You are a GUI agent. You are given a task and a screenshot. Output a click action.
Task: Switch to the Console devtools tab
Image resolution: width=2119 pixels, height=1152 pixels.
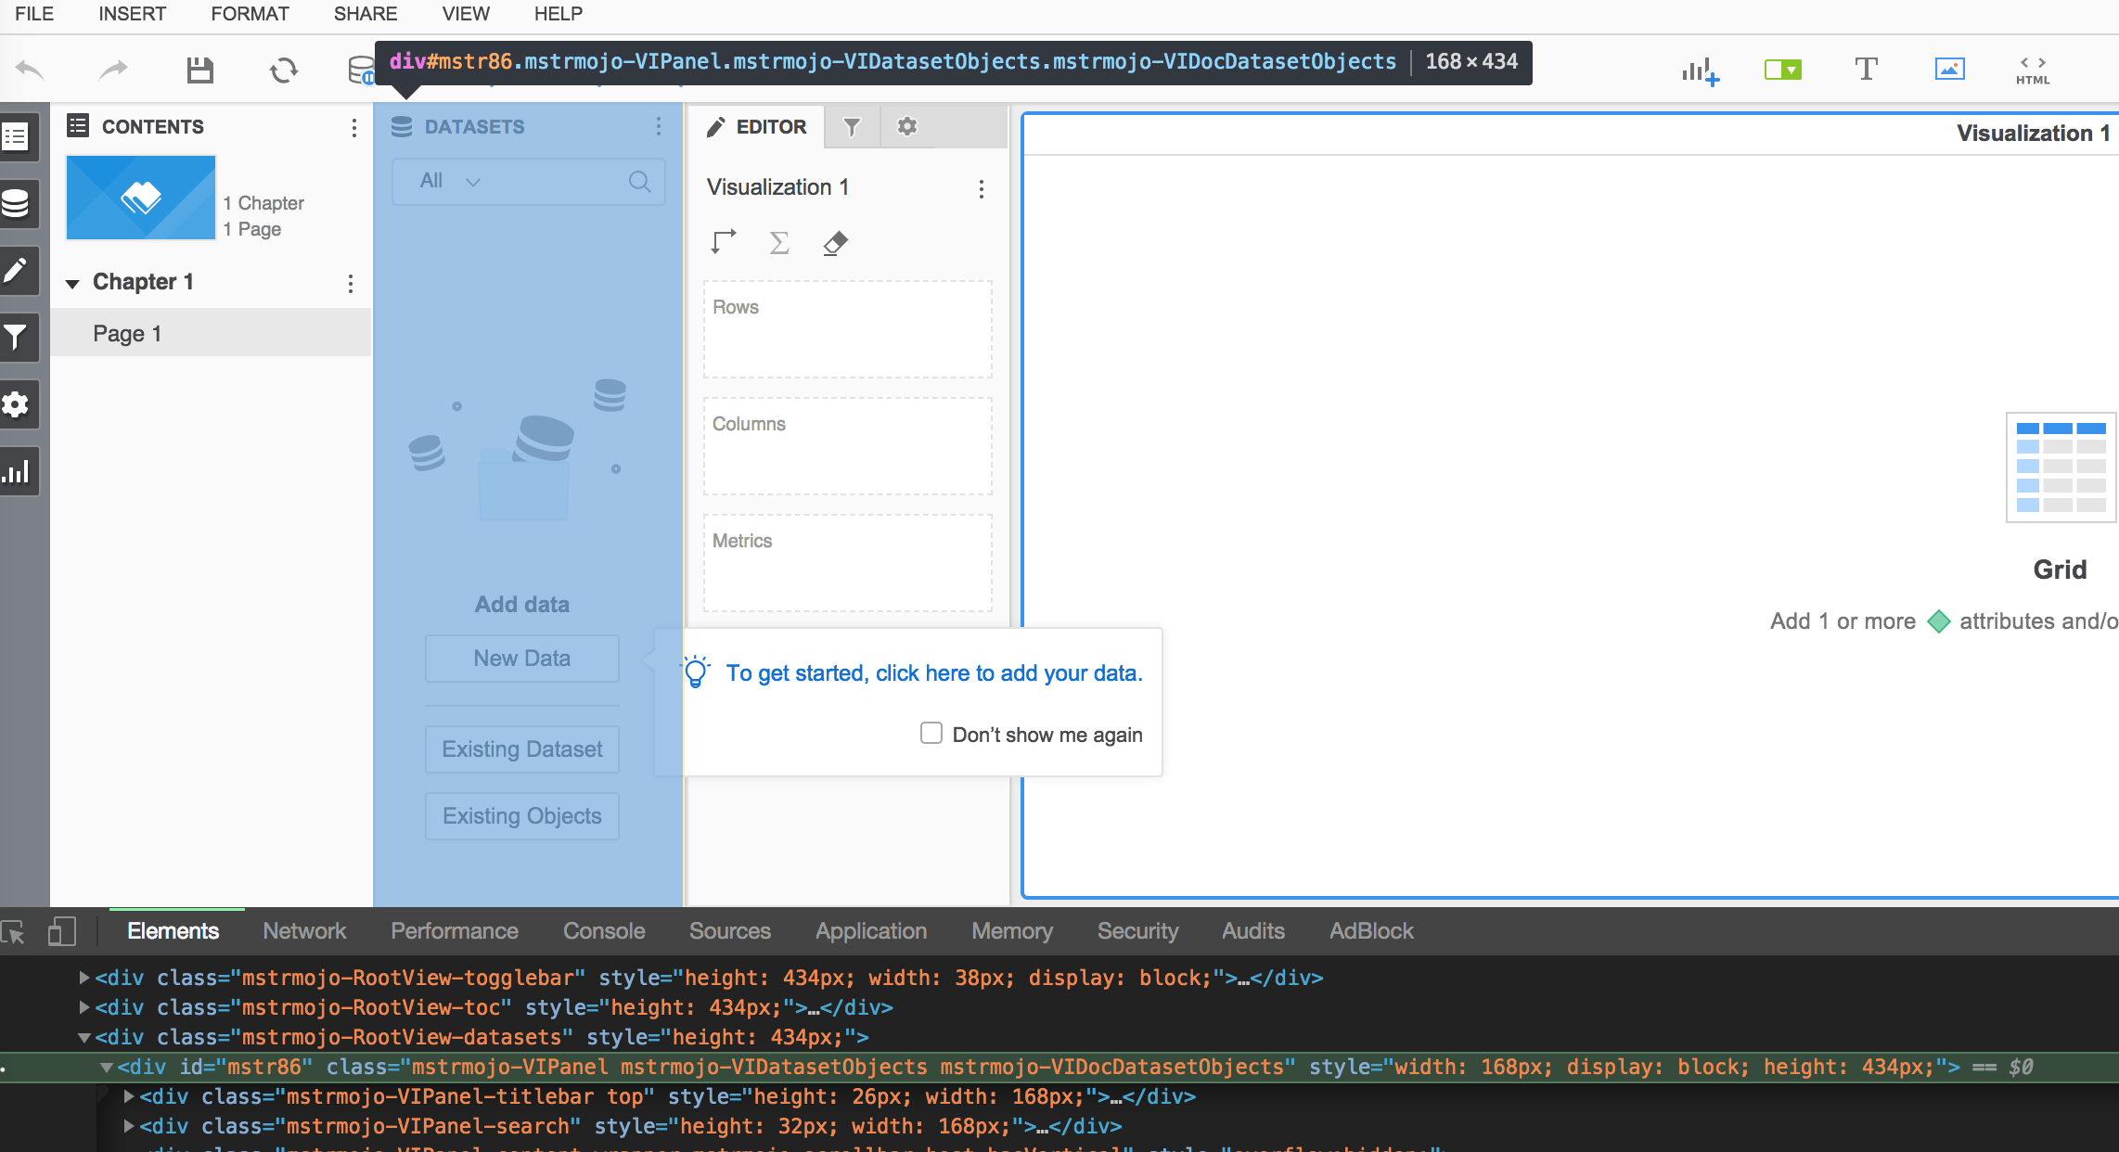click(x=603, y=930)
